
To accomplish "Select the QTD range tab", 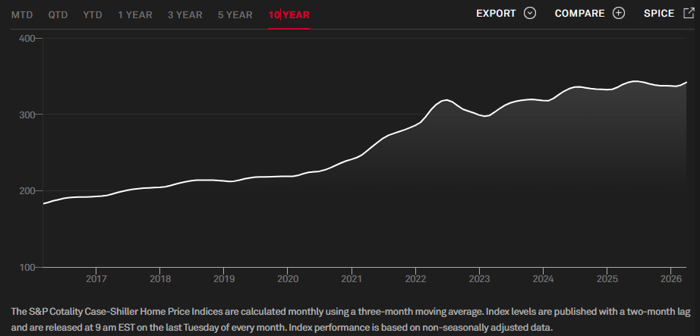I will point(58,14).
